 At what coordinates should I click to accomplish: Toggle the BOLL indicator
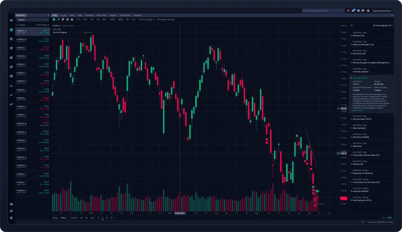coord(105,19)
